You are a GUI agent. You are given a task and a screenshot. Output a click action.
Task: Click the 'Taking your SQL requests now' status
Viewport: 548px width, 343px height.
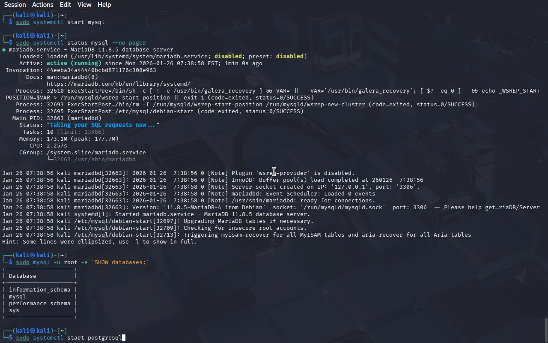[x=103, y=125]
